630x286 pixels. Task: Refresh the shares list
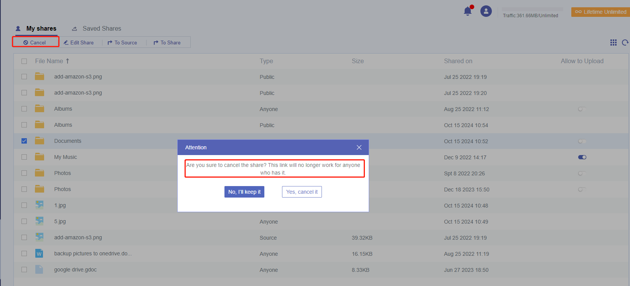pyautogui.click(x=625, y=42)
